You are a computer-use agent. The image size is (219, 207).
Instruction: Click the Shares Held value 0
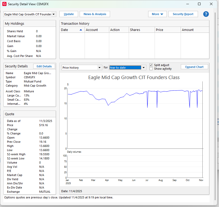[x=37, y=31]
